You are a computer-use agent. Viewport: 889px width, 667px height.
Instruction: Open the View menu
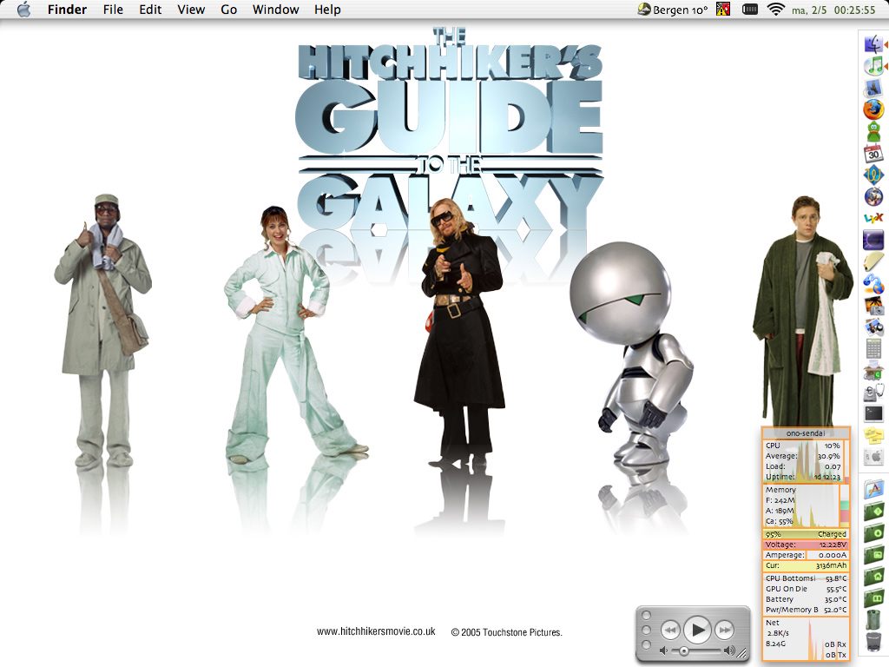pos(191,10)
